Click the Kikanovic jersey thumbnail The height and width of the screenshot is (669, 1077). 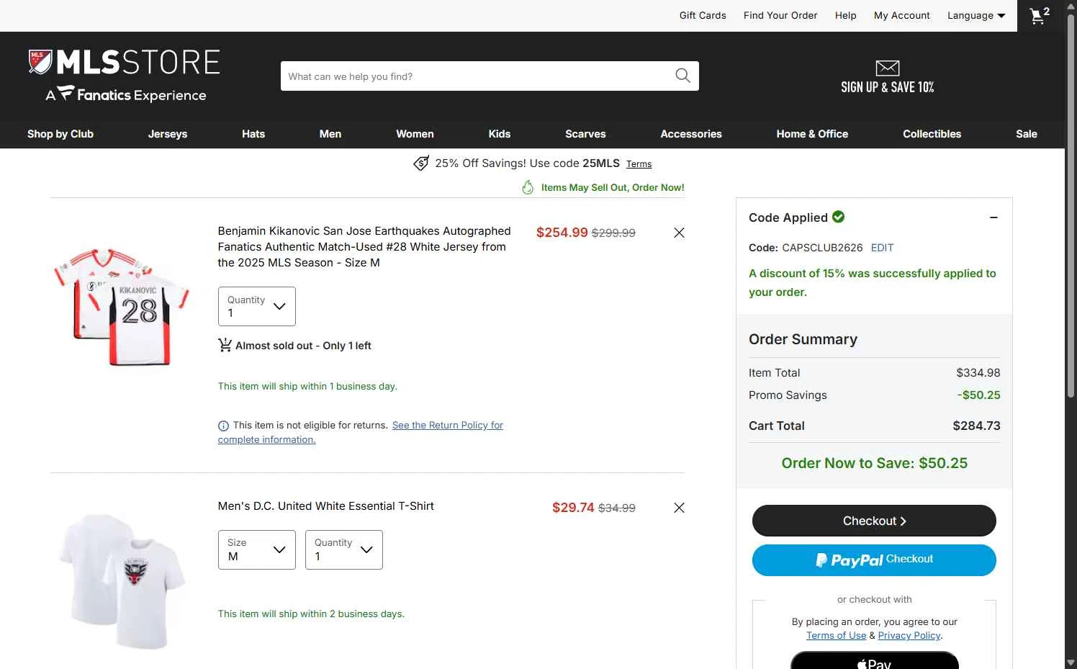click(x=122, y=307)
